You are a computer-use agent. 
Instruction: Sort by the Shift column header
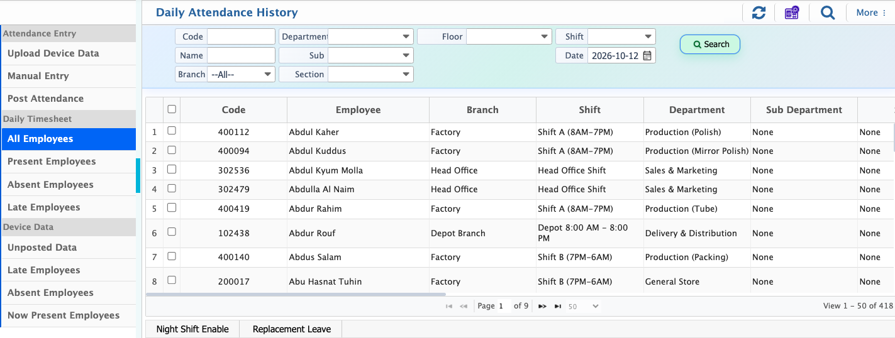[x=589, y=110]
